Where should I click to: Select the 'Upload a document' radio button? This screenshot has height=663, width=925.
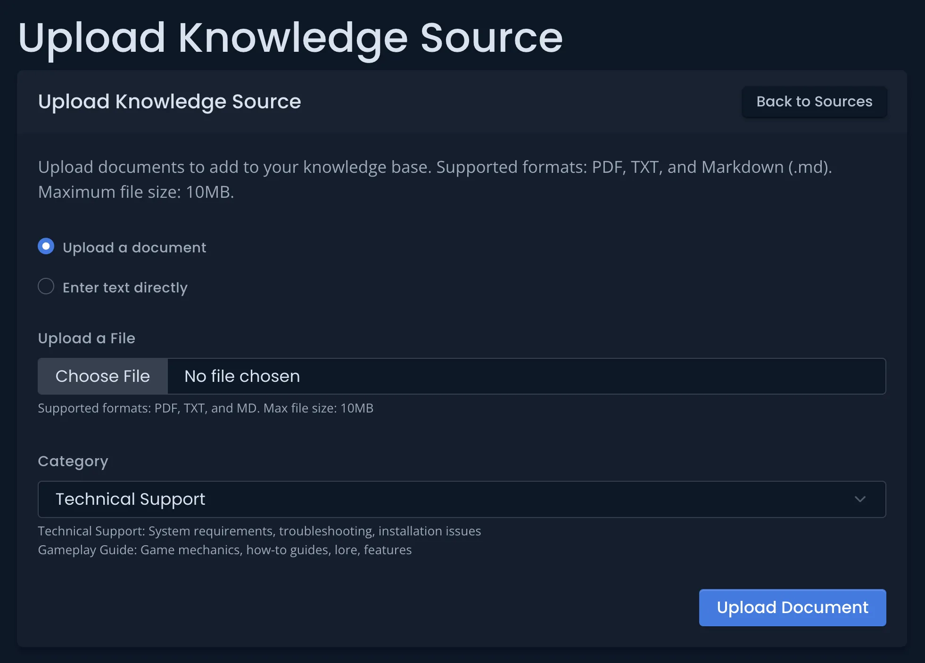point(46,246)
